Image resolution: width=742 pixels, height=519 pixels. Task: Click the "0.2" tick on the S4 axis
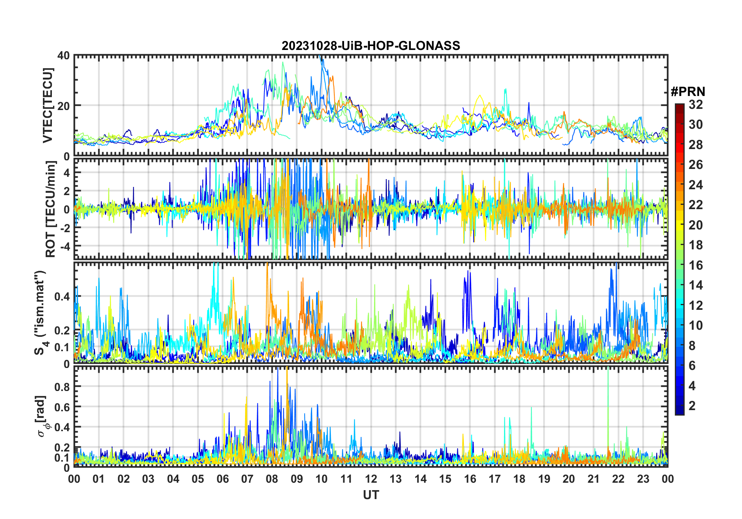[x=62, y=330]
